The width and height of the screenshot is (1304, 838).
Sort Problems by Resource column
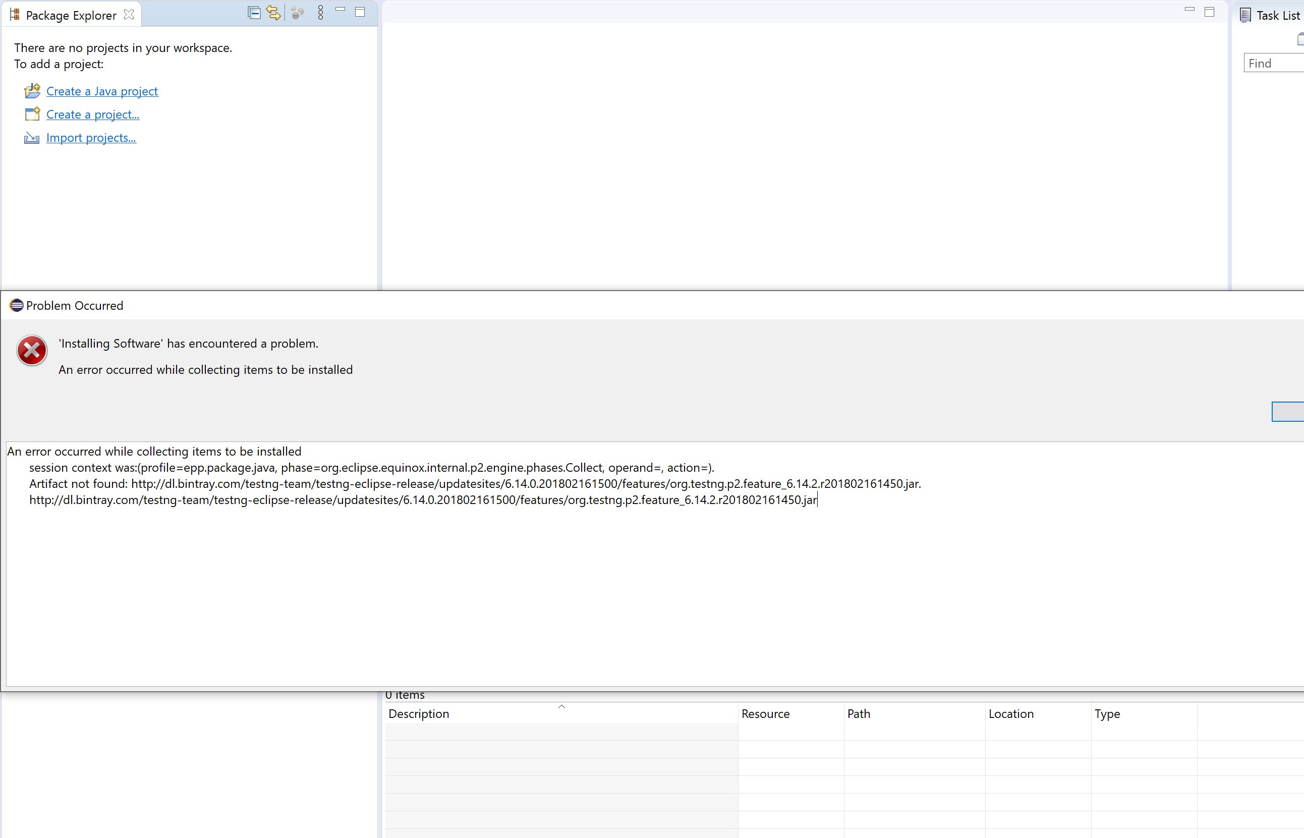[790, 713]
